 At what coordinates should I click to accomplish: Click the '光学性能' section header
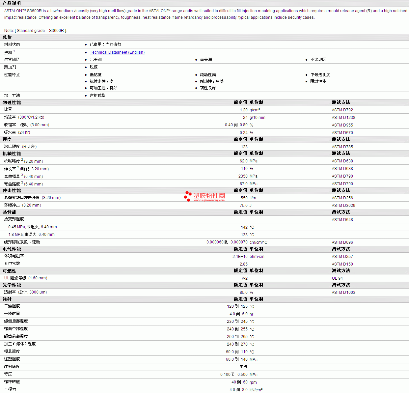click(12, 285)
